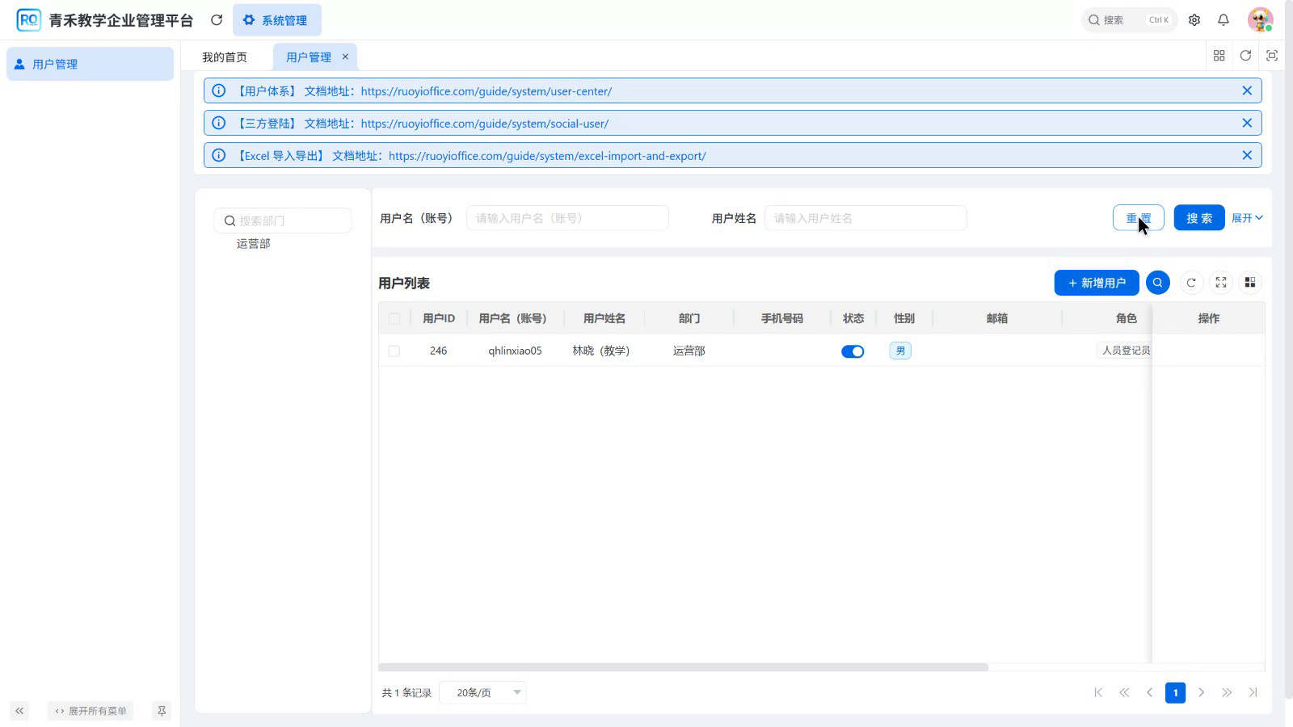Expand user list to fullscreen
Image resolution: width=1293 pixels, height=727 pixels.
click(x=1221, y=283)
